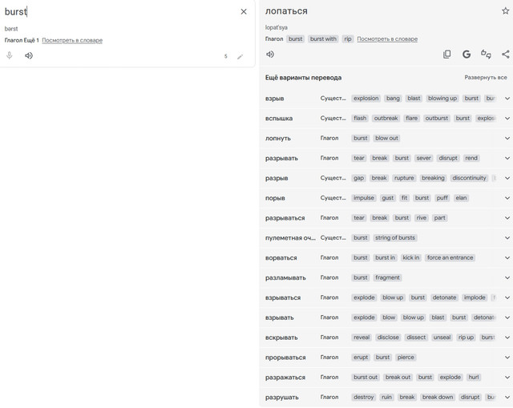Copy the translation to clipboard
Viewport: 513px width, 408px height.
pos(447,55)
